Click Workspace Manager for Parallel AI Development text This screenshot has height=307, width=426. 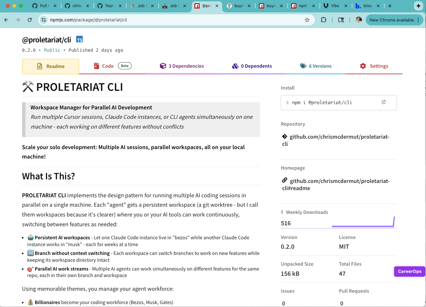coord(91,107)
